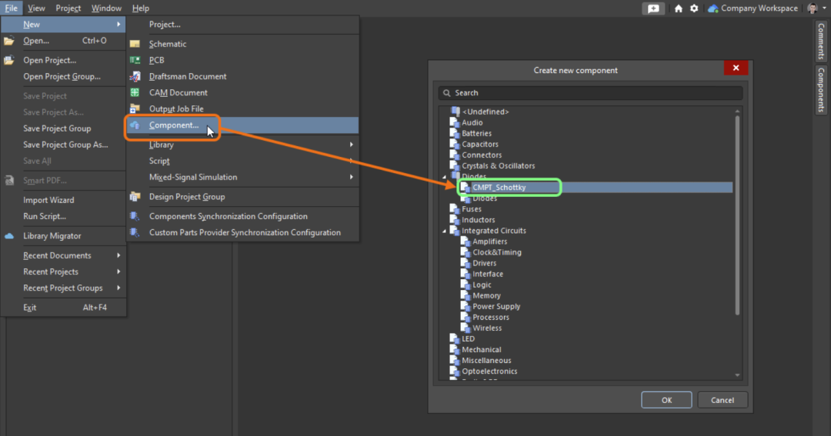
Task: Open the Components side panel tab
Action: point(822,89)
